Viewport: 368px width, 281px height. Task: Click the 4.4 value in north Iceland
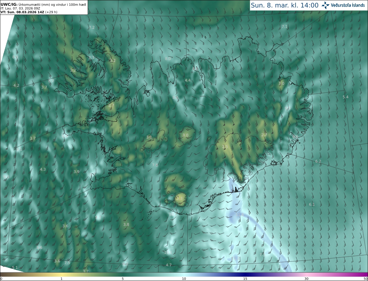coord(188,80)
